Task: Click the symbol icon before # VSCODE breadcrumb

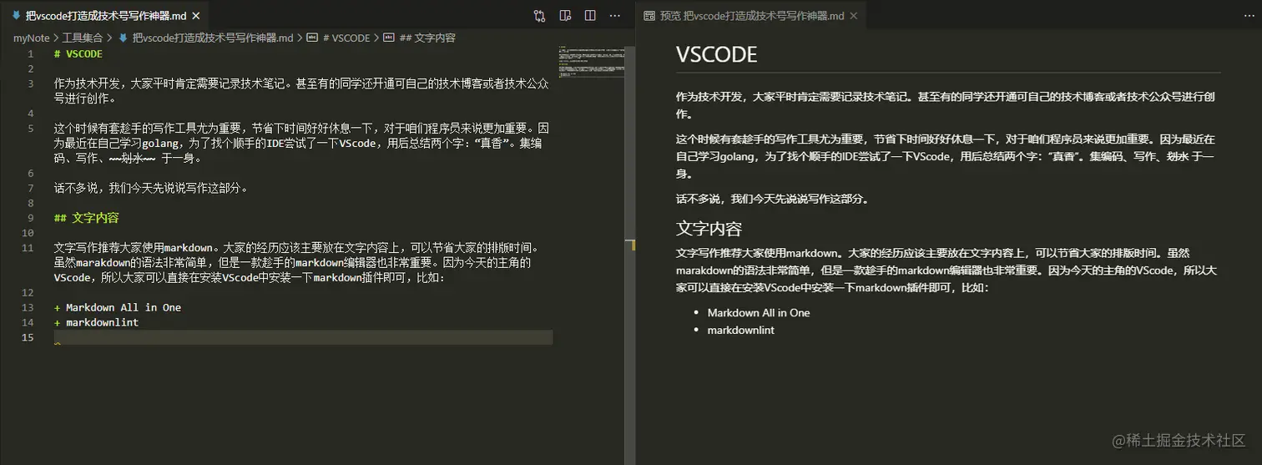Action: pyautogui.click(x=312, y=38)
